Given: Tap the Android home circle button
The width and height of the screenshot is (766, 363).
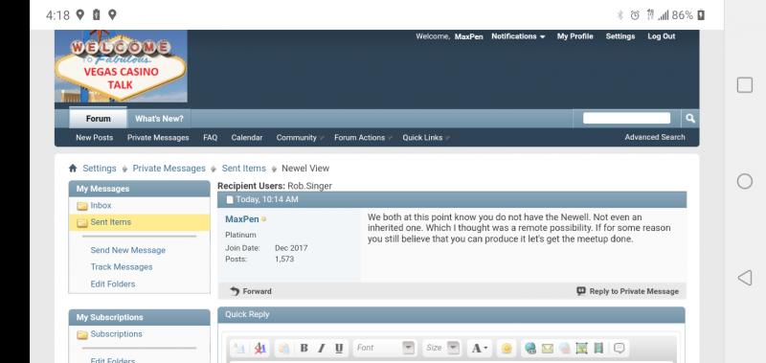Looking at the screenshot, I should (745, 181).
